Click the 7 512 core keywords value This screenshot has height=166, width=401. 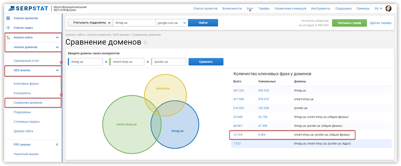click(x=237, y=144)
